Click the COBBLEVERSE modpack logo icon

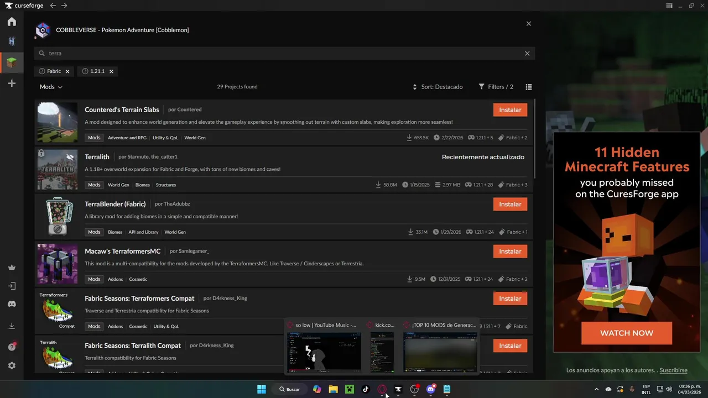click(43, 30)
